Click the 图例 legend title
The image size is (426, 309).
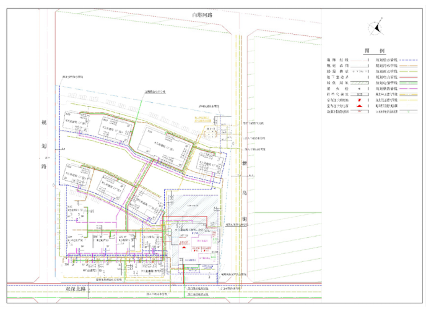pyautogui.click(x=375, y=51)
